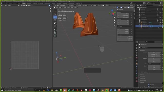
Task: Open the Modifiers wrench properties tab
Action: pos(137,66)
